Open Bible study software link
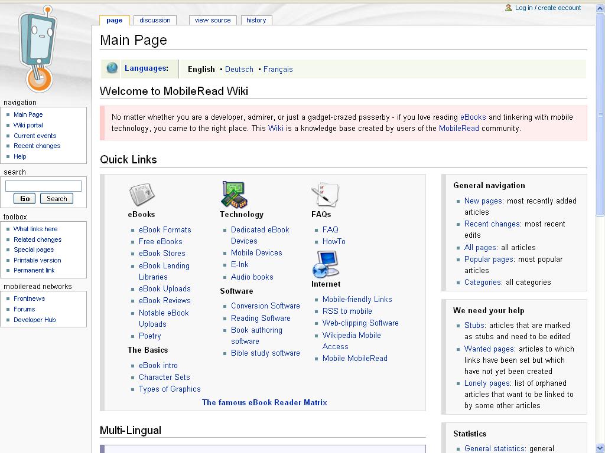The width and height of the screenshot is (605, 453). tap(265, 353)
